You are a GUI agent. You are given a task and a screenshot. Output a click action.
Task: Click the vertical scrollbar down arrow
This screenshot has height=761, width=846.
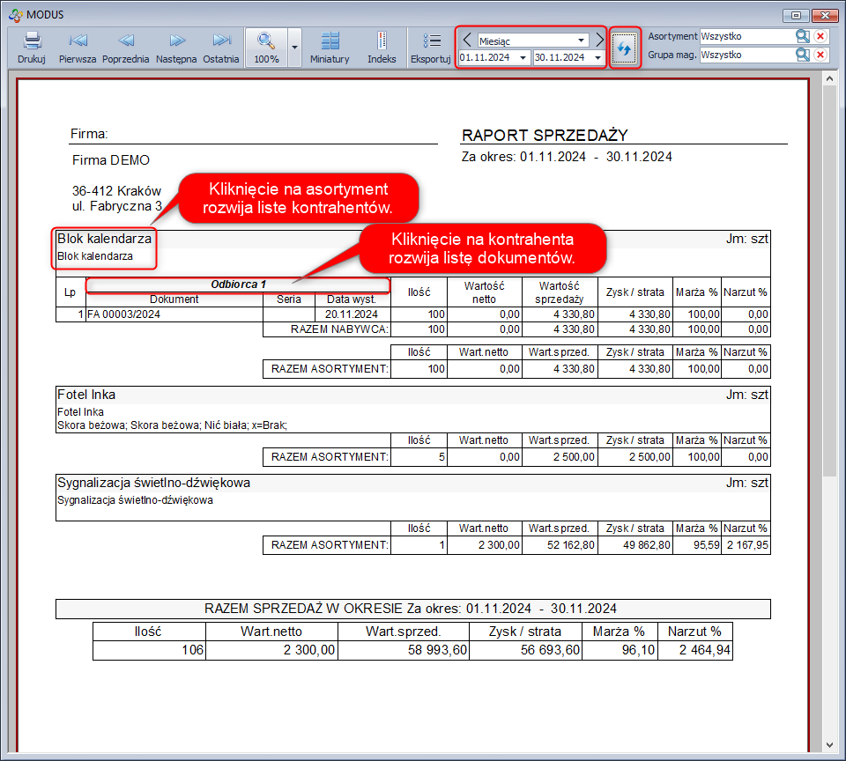(x=829, y=744)
